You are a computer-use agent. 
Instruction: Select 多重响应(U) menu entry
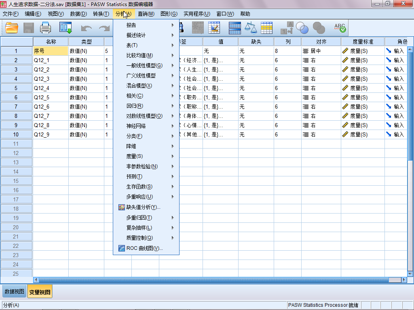(x=146, y=197)
